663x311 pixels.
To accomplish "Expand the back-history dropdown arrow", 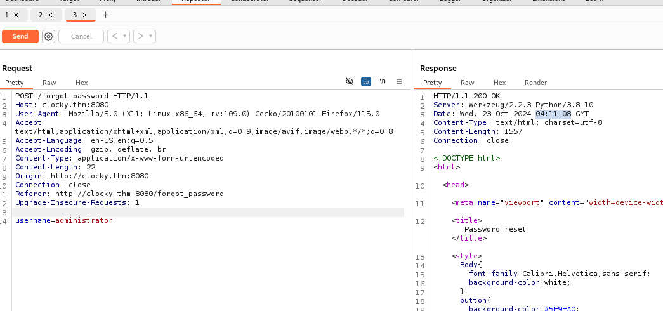I will (x=125, y=36).
